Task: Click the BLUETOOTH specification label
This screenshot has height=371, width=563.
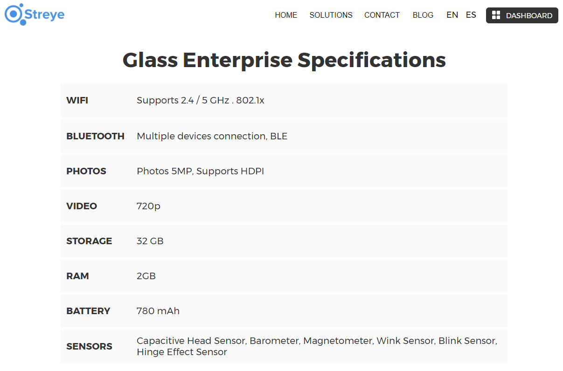Action: [96, 136]
